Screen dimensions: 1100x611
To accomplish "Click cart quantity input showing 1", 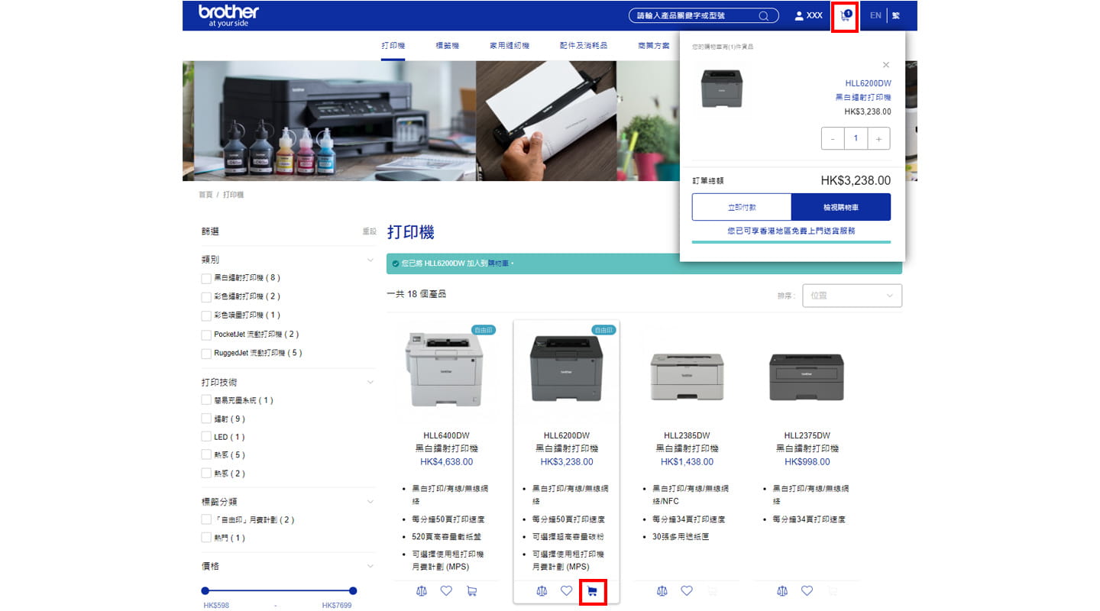I will point(856,138).
